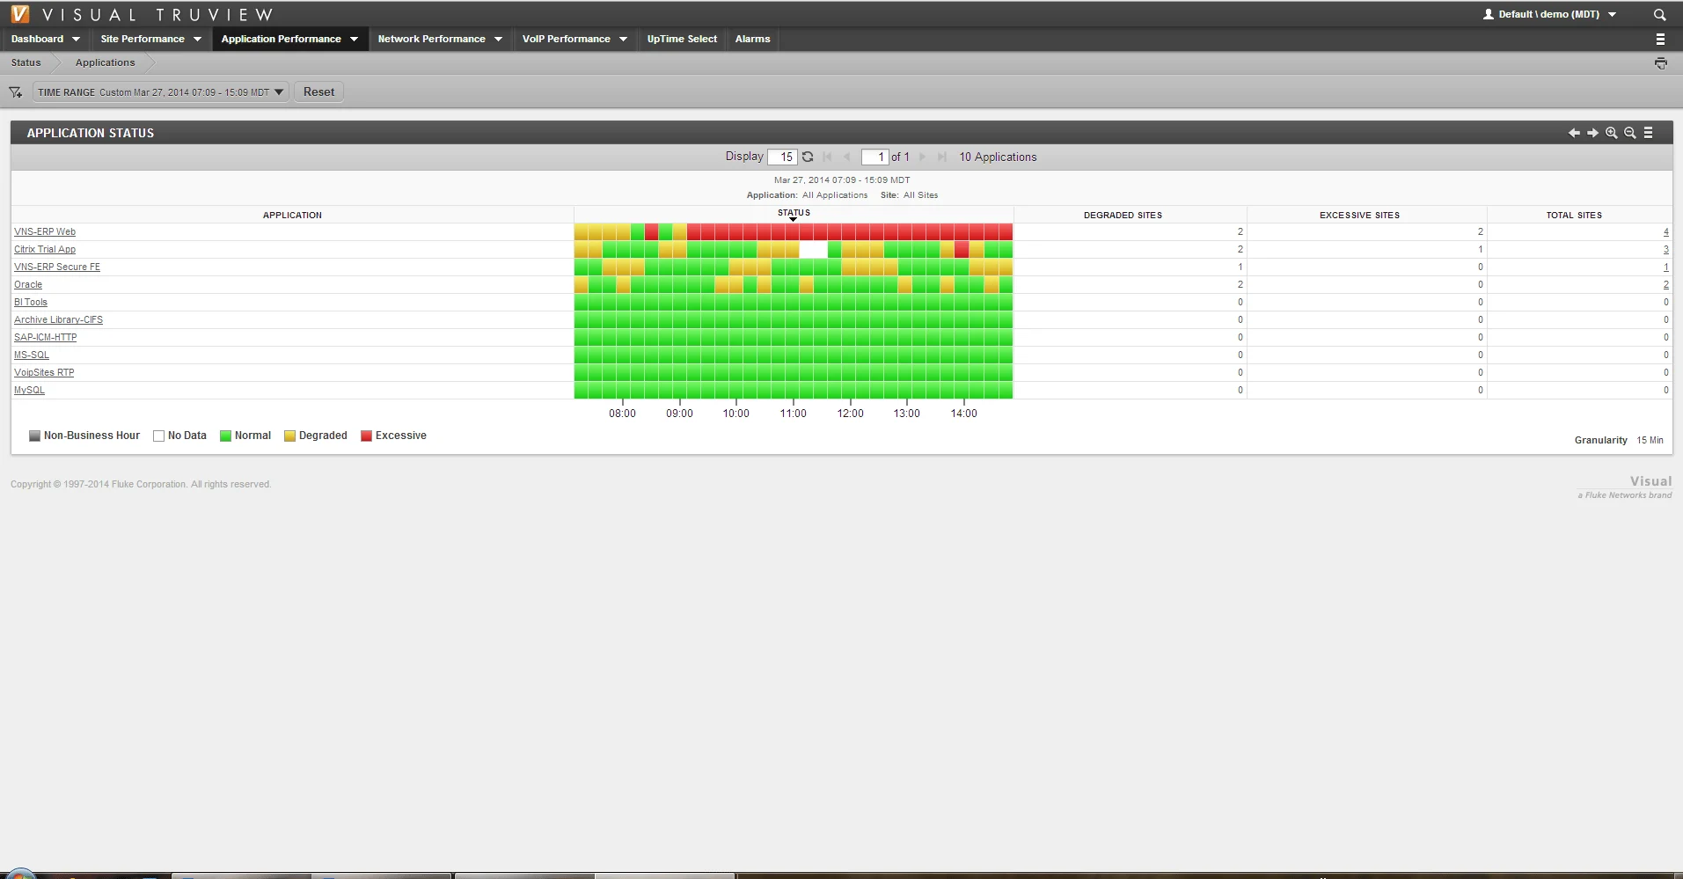Screen dimensions: 1683x879
Task: Open the main hamburger menu in the navigation bar
Action: [1660, 39]
